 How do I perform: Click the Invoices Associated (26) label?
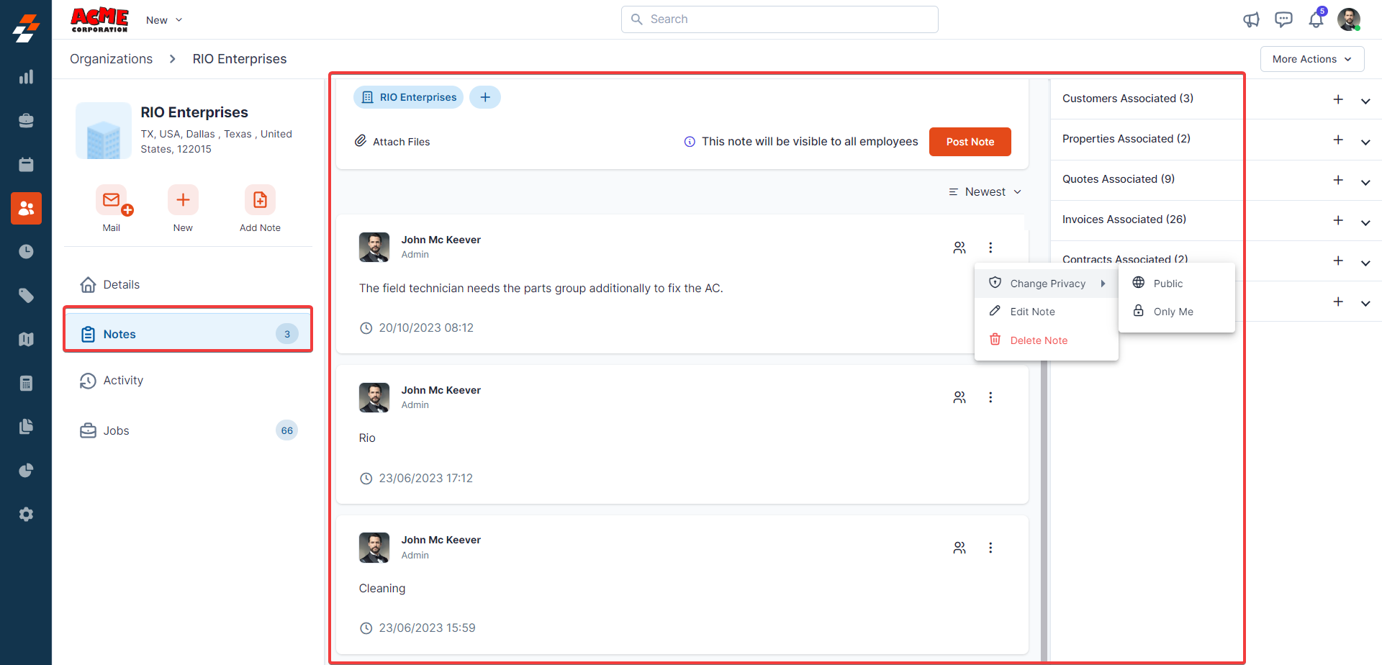tap(1124, 220)
